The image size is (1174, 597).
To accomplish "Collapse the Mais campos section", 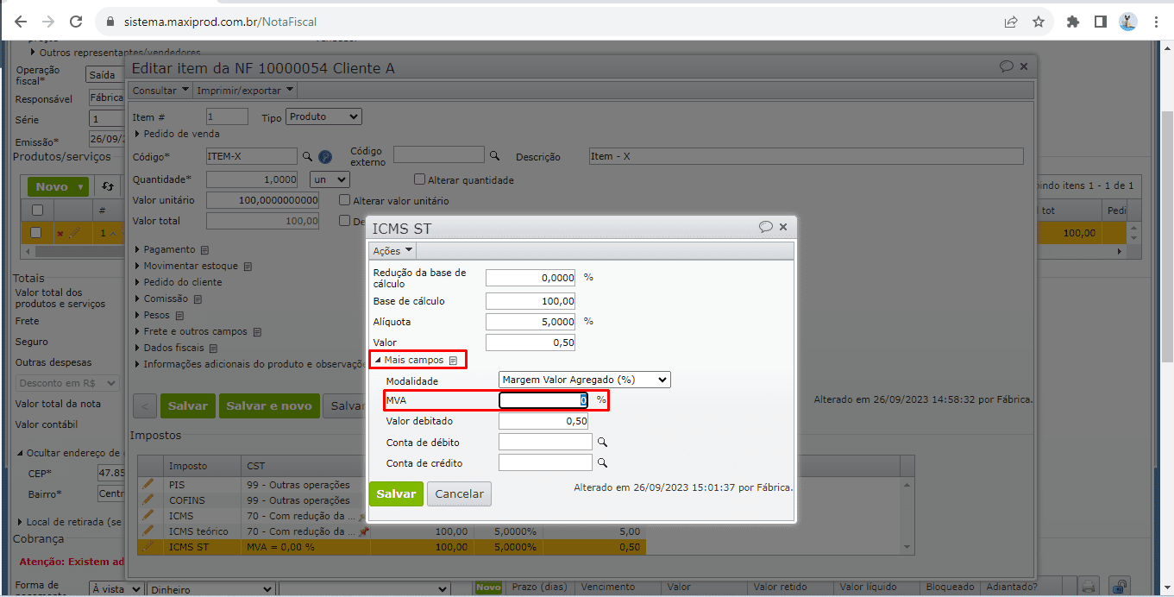I will pyautogui.click(x=409, y=360).
